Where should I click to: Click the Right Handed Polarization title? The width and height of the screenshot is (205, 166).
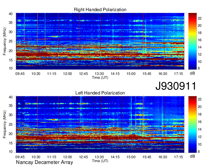pos(100,10)
